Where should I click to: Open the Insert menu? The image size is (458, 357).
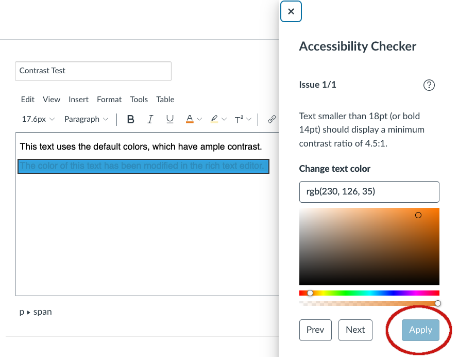click(78, 100)
